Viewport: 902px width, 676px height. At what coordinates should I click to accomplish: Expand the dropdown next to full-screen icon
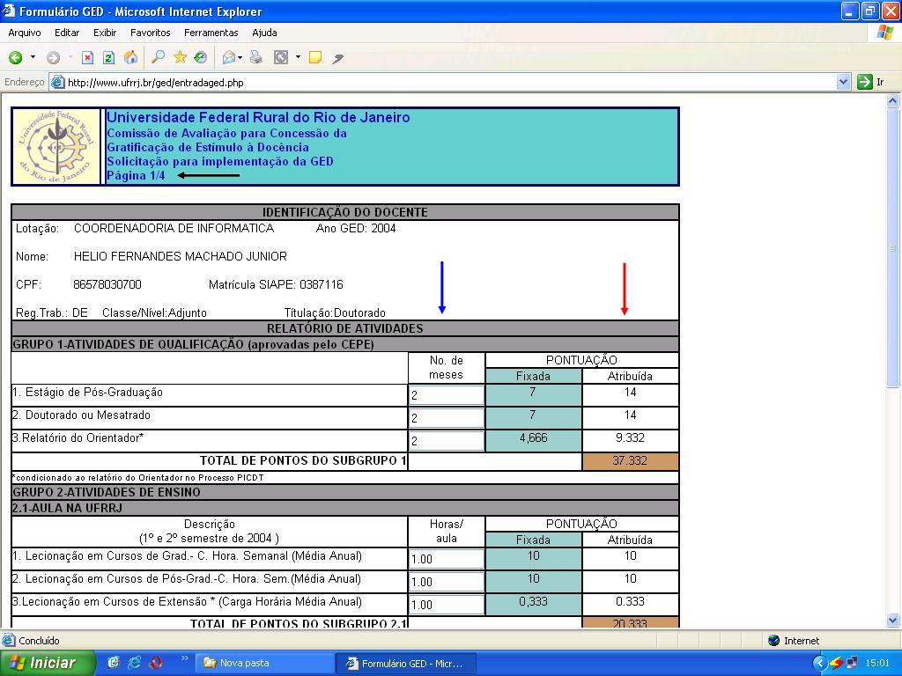click(x=298, y=57)
